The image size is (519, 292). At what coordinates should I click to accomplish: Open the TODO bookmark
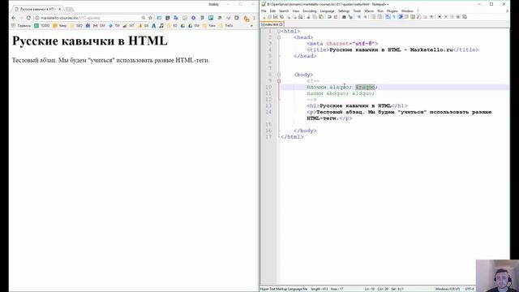click(42, 25)
